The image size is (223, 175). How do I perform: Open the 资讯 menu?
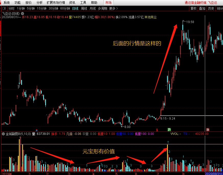click(x=72, y=3)
